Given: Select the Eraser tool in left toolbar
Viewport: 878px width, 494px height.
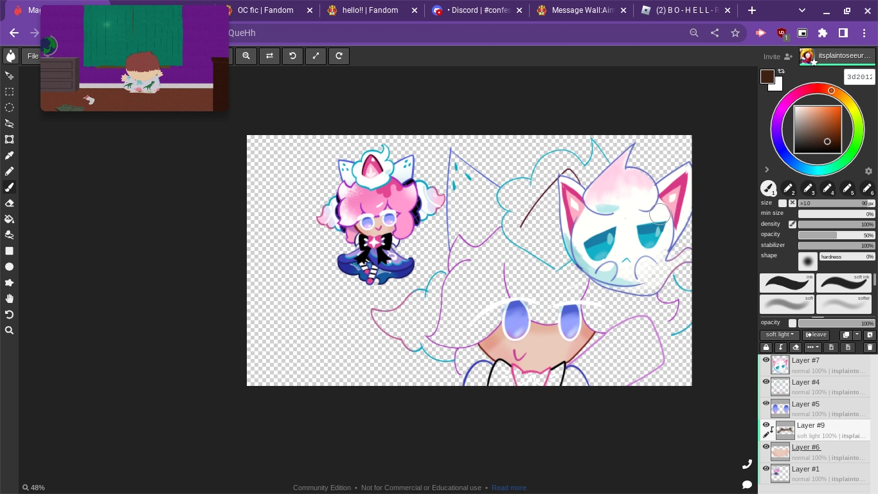Looking at the screenshot, I should 10,203.
